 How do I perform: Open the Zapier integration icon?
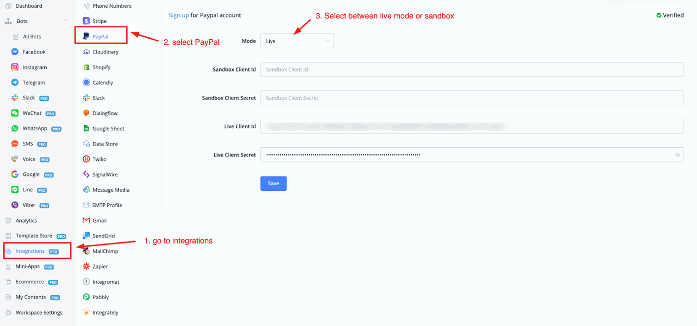pos(87,266)
